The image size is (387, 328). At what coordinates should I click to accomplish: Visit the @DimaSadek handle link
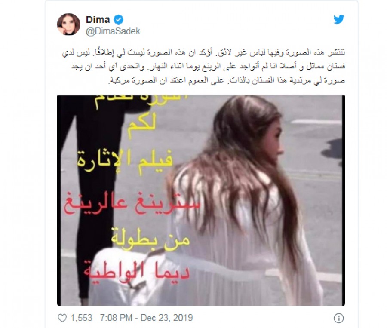coord(113,31)
